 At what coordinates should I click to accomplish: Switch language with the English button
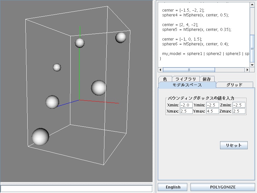point(173,187)
